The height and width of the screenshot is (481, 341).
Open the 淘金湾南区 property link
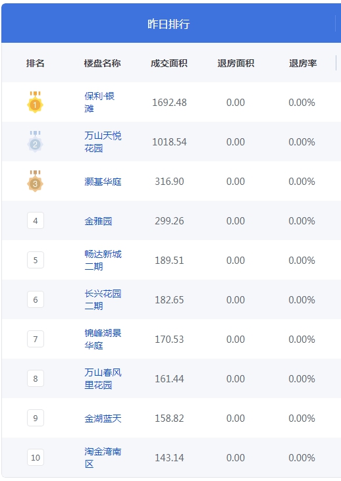[103, 458]
